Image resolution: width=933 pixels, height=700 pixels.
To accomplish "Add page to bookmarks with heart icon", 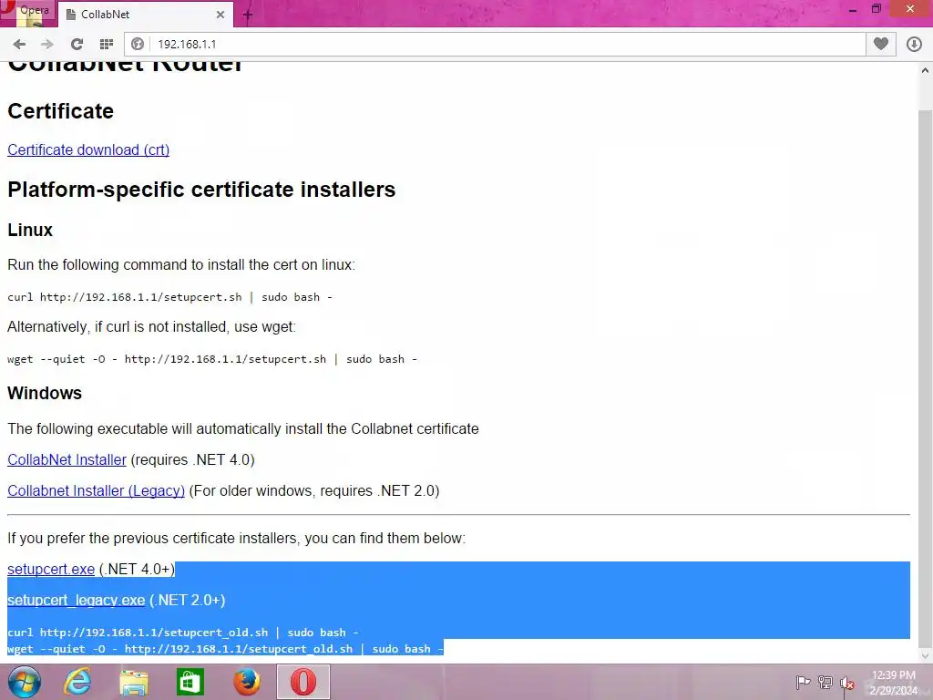I will tap(881, 44).
